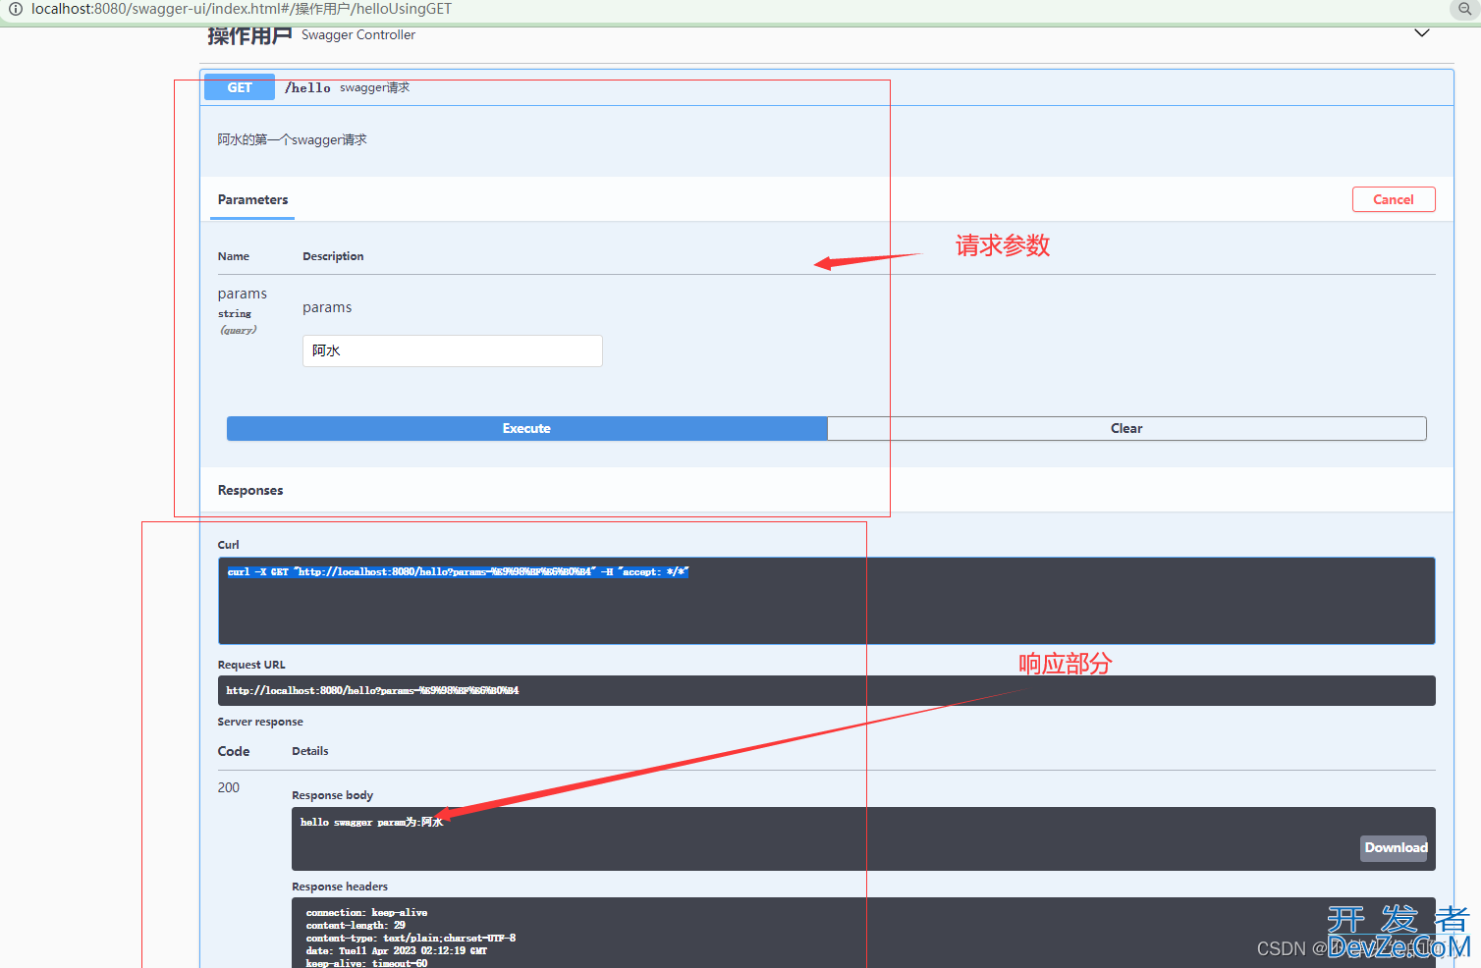1481x968 pixels.
Task: Click the params input field with 阿水
Action: click(x=453, y=350)
